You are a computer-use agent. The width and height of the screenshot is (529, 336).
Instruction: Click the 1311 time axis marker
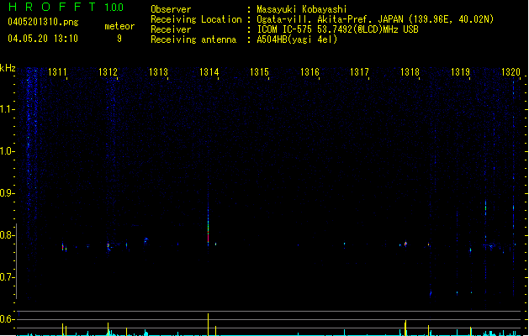57,71
